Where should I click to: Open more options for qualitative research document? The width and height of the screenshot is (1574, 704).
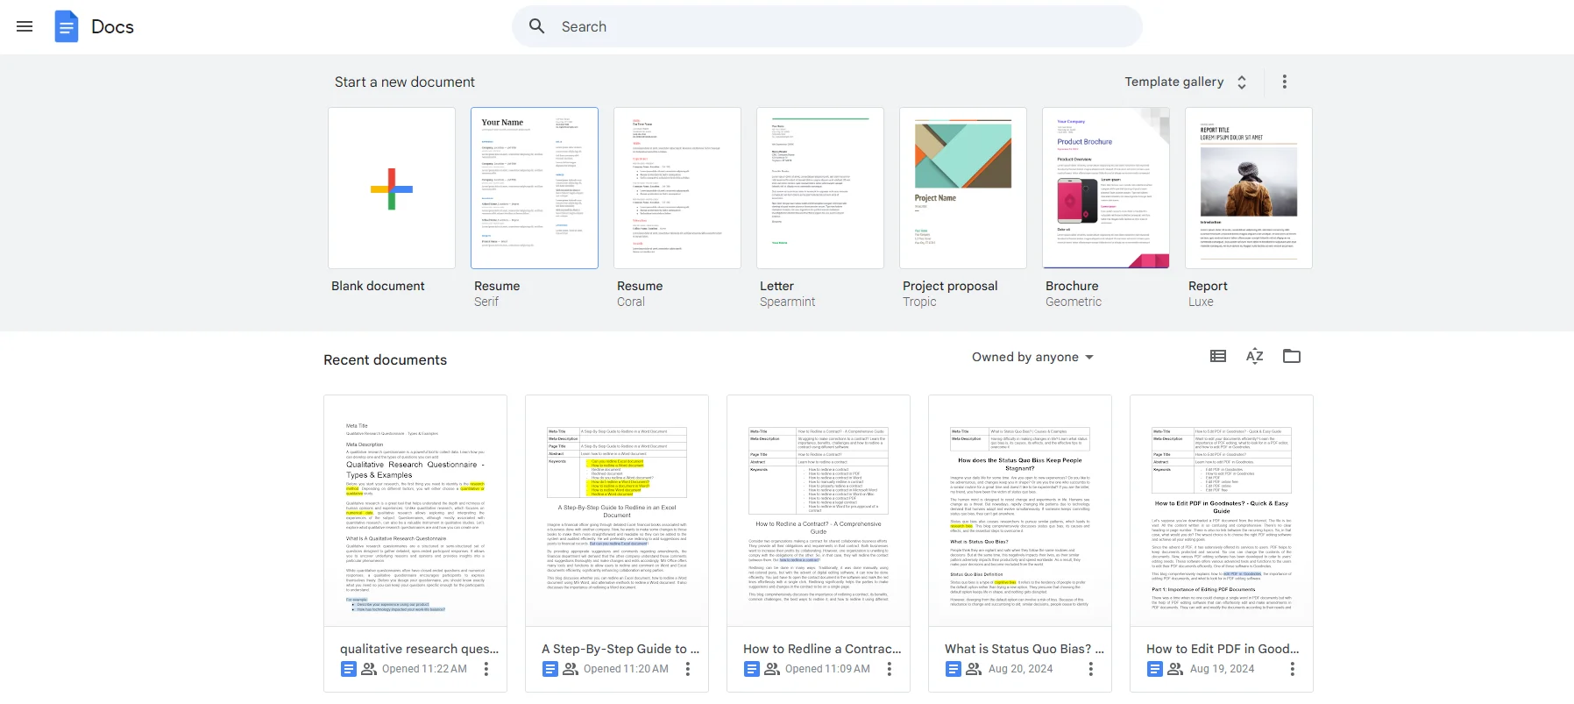coord(486,669)
